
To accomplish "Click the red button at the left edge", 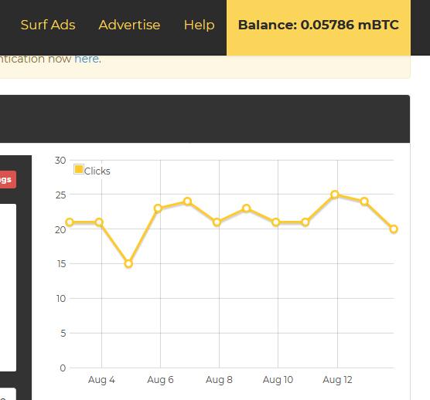I will (8, 180).
